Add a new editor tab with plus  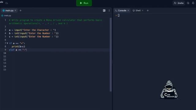[x=21, y=11]
